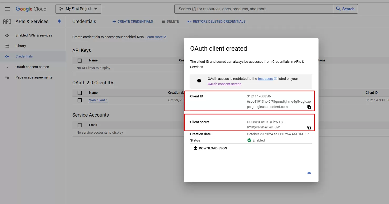Click the Enabled APIs & services icon
Image resolution: width=389 pixels, height=204 pixels.
[7, 35]
